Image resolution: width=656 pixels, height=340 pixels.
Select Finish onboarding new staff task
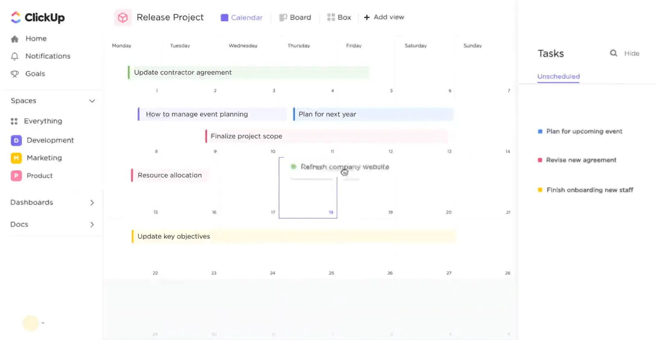(590, 190)
